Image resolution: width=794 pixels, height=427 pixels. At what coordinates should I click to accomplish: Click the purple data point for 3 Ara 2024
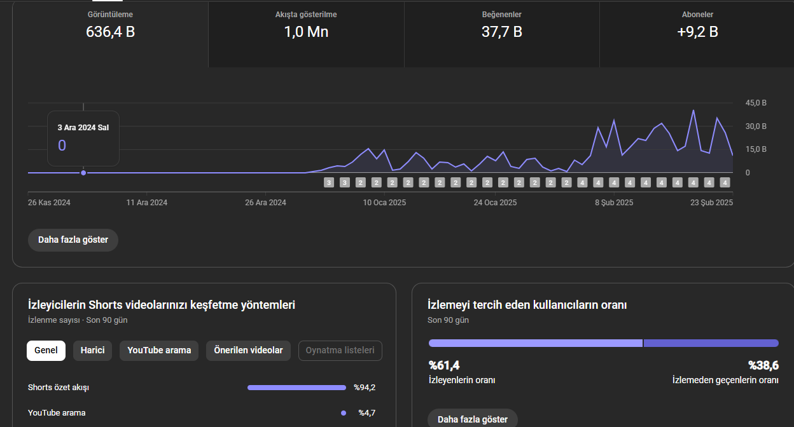tap(83, 173)
